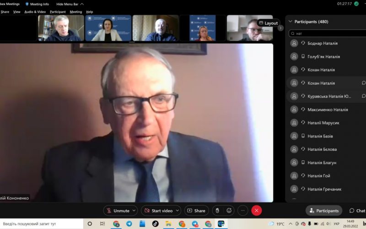Select participant Боднар Наталія avatar icon
The height and width of the screenshot is (229, 366).
(294, 44)
